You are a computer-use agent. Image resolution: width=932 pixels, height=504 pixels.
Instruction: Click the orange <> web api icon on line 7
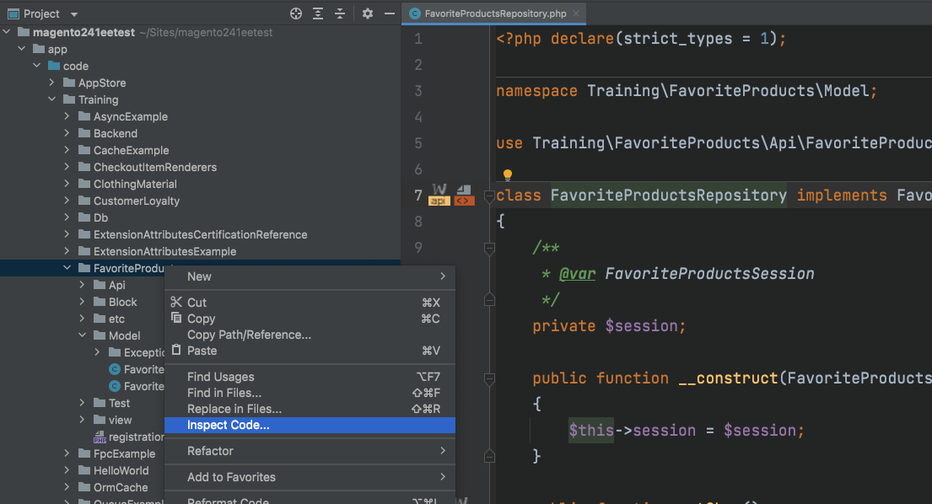[464, 201]
